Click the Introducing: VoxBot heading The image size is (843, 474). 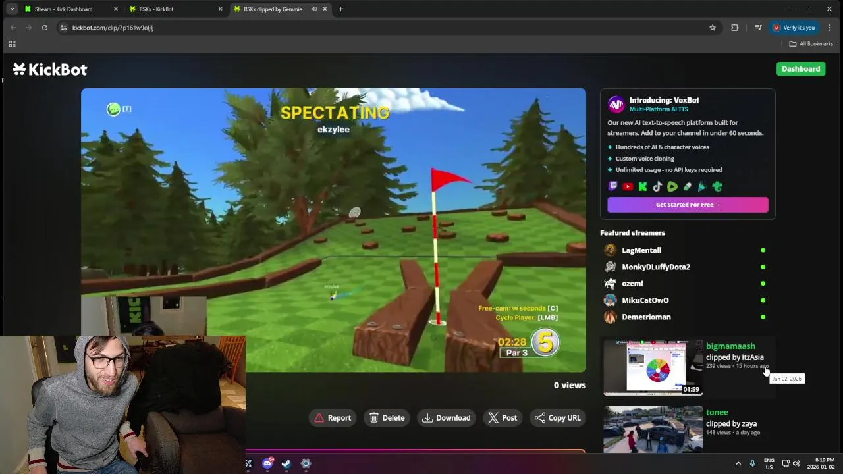pos(664,100)
